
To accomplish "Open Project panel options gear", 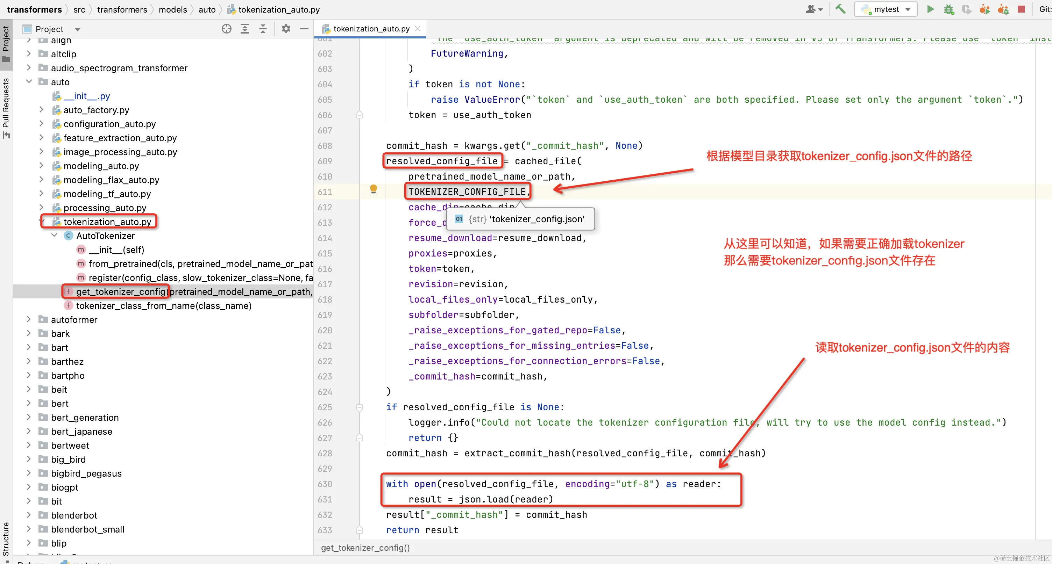I will [286, 29].
